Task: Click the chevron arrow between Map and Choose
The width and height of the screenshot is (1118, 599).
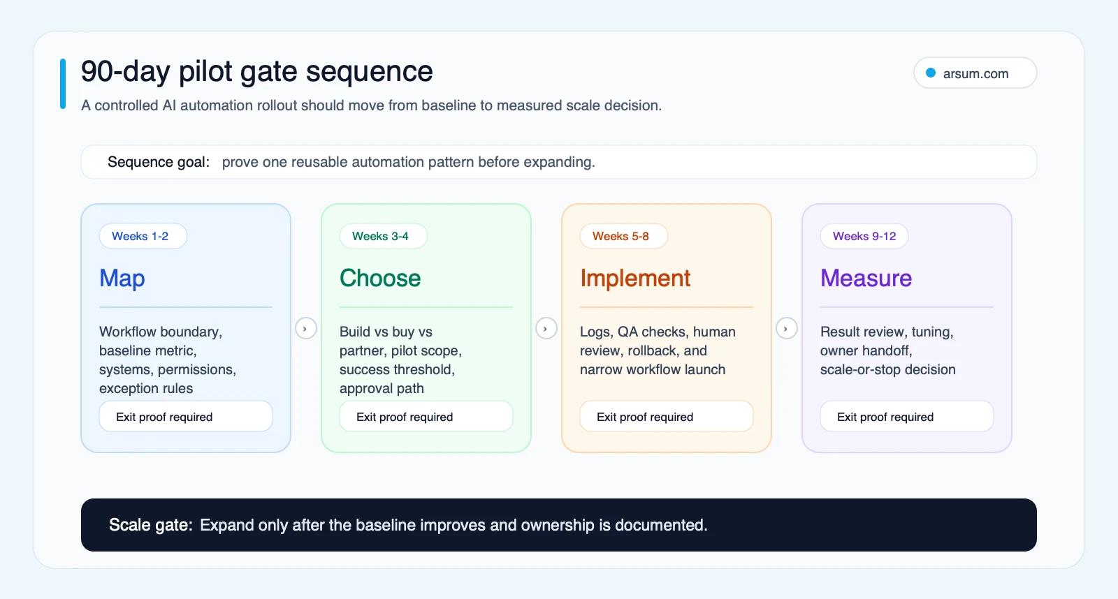Action: coord(306,328)
